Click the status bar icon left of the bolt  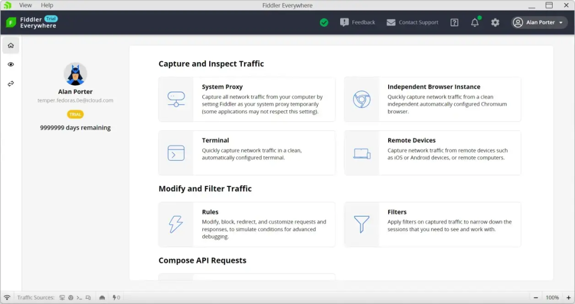(x=102, y=298)
